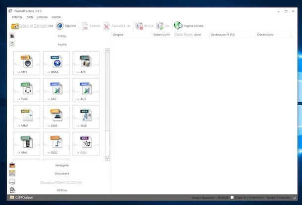Choose the -> OGG conversion tile
Image resolution: width=302 pixels, height=205 pixels.
[56, 144]
